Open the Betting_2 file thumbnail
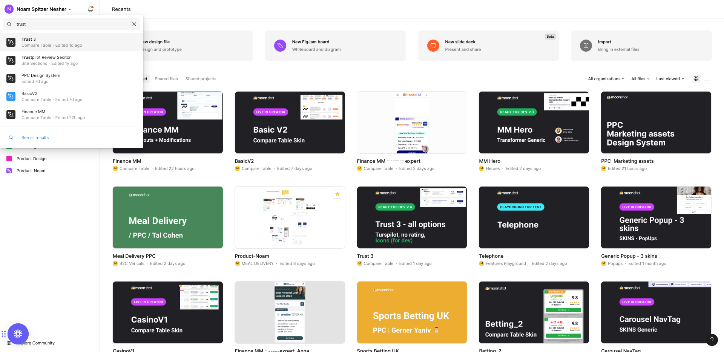This screenshot has width=724, height=352. (534, 312)
